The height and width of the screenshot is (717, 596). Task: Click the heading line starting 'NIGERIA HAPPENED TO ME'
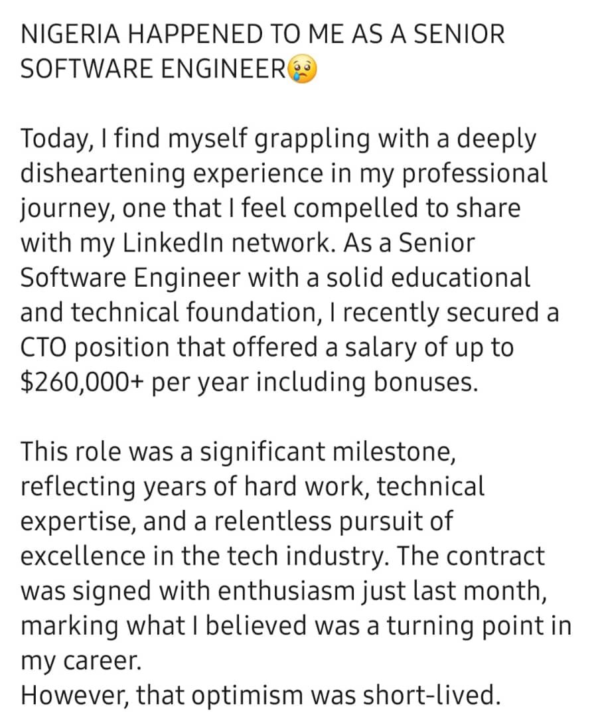click(x=263, y=35)
